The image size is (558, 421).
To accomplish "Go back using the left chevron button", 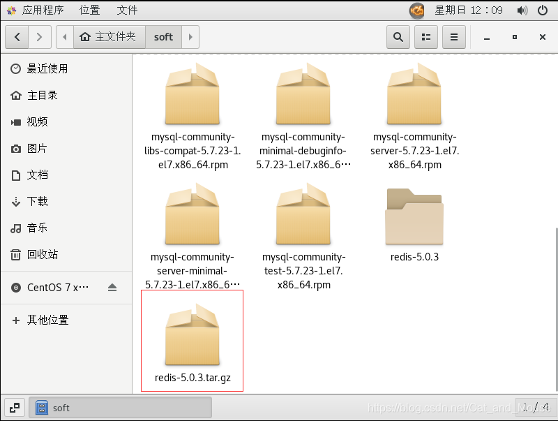I will click(17, 37).
